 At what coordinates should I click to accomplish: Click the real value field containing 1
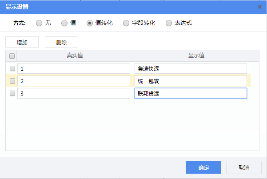click(x=73, y=68)
